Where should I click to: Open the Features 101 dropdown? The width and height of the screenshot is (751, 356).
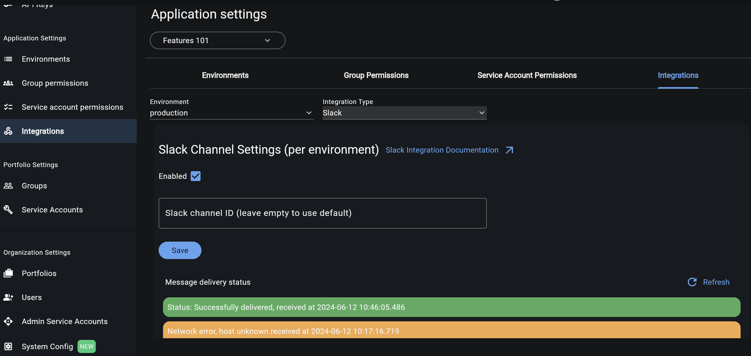tap(217, 40)
